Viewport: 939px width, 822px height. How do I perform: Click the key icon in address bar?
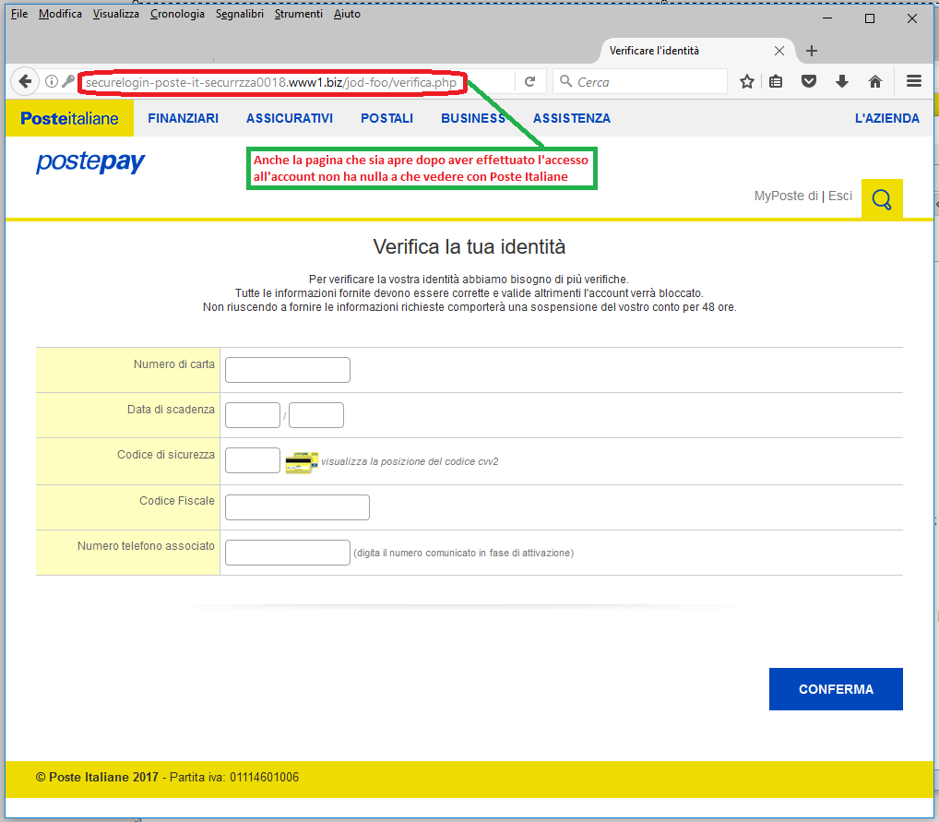pos(68,81)
